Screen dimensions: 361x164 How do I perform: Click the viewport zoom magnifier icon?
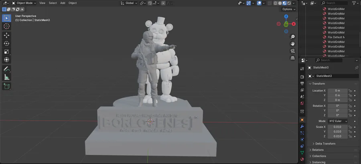293,36
